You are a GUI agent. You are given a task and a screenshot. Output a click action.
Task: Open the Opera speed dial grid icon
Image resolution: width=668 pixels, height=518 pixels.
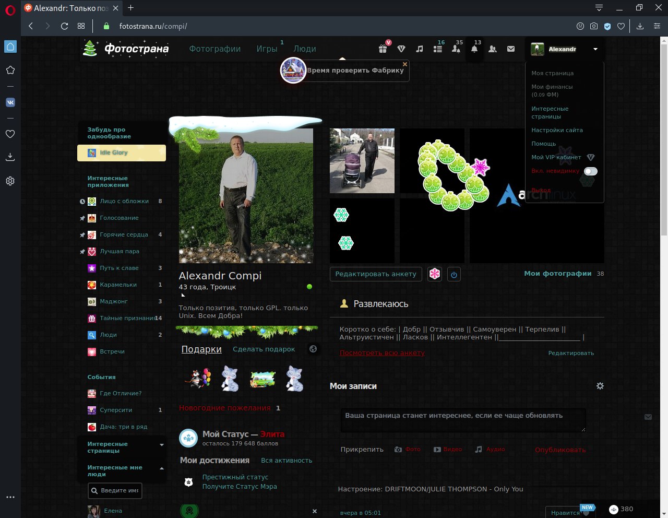[81, 26]
